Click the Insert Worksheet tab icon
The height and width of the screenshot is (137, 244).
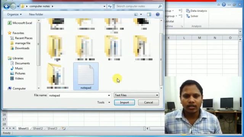pos(64,129)
